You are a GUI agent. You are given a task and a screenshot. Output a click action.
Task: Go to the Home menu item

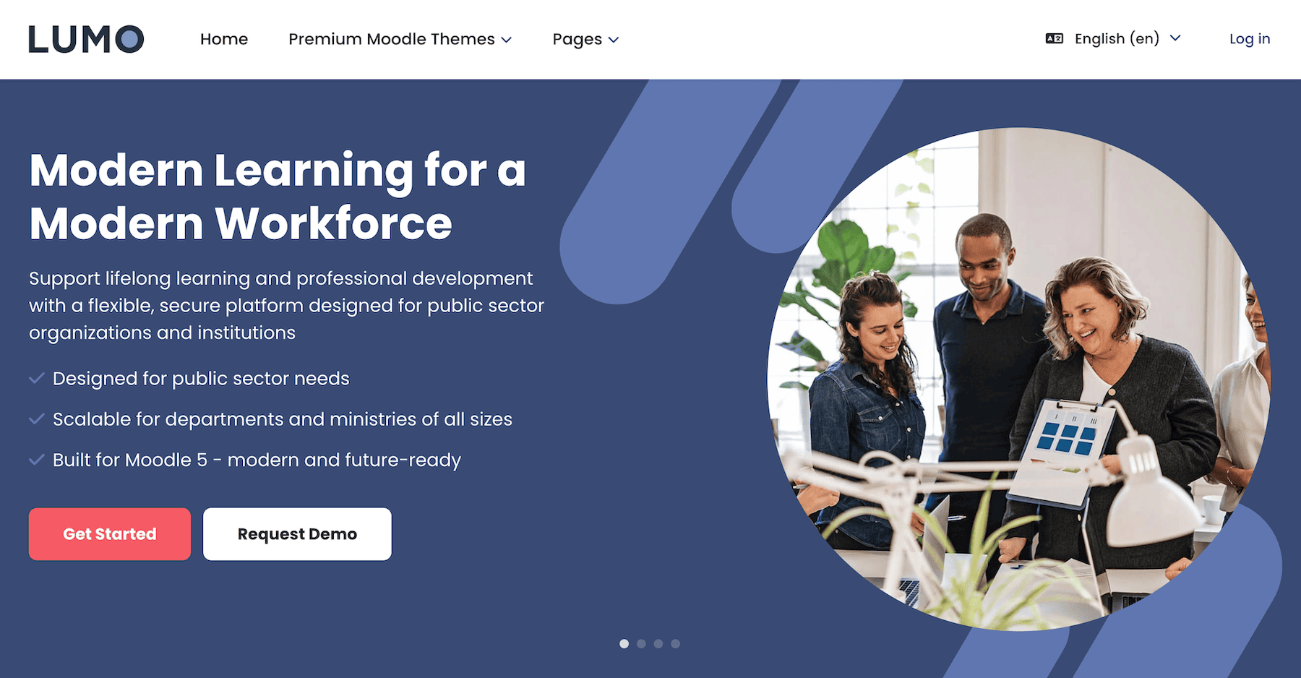coord(224,39)
